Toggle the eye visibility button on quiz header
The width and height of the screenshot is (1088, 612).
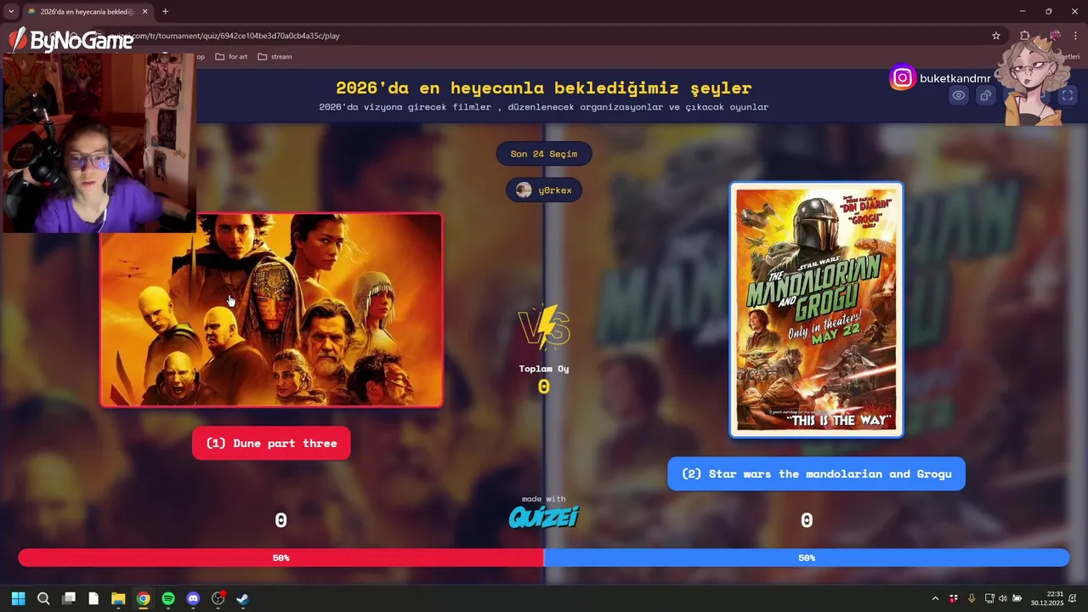tap(959, 95)
